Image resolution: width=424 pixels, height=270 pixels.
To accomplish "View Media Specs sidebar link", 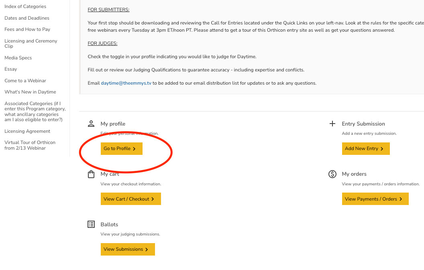I will coord(18,58).
